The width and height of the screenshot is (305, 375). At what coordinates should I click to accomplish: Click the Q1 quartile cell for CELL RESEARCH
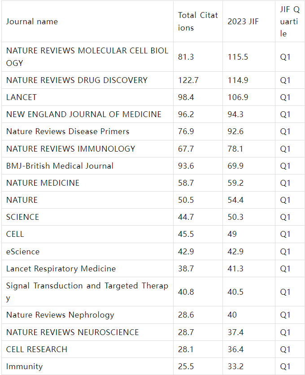[x=285, y=349]
